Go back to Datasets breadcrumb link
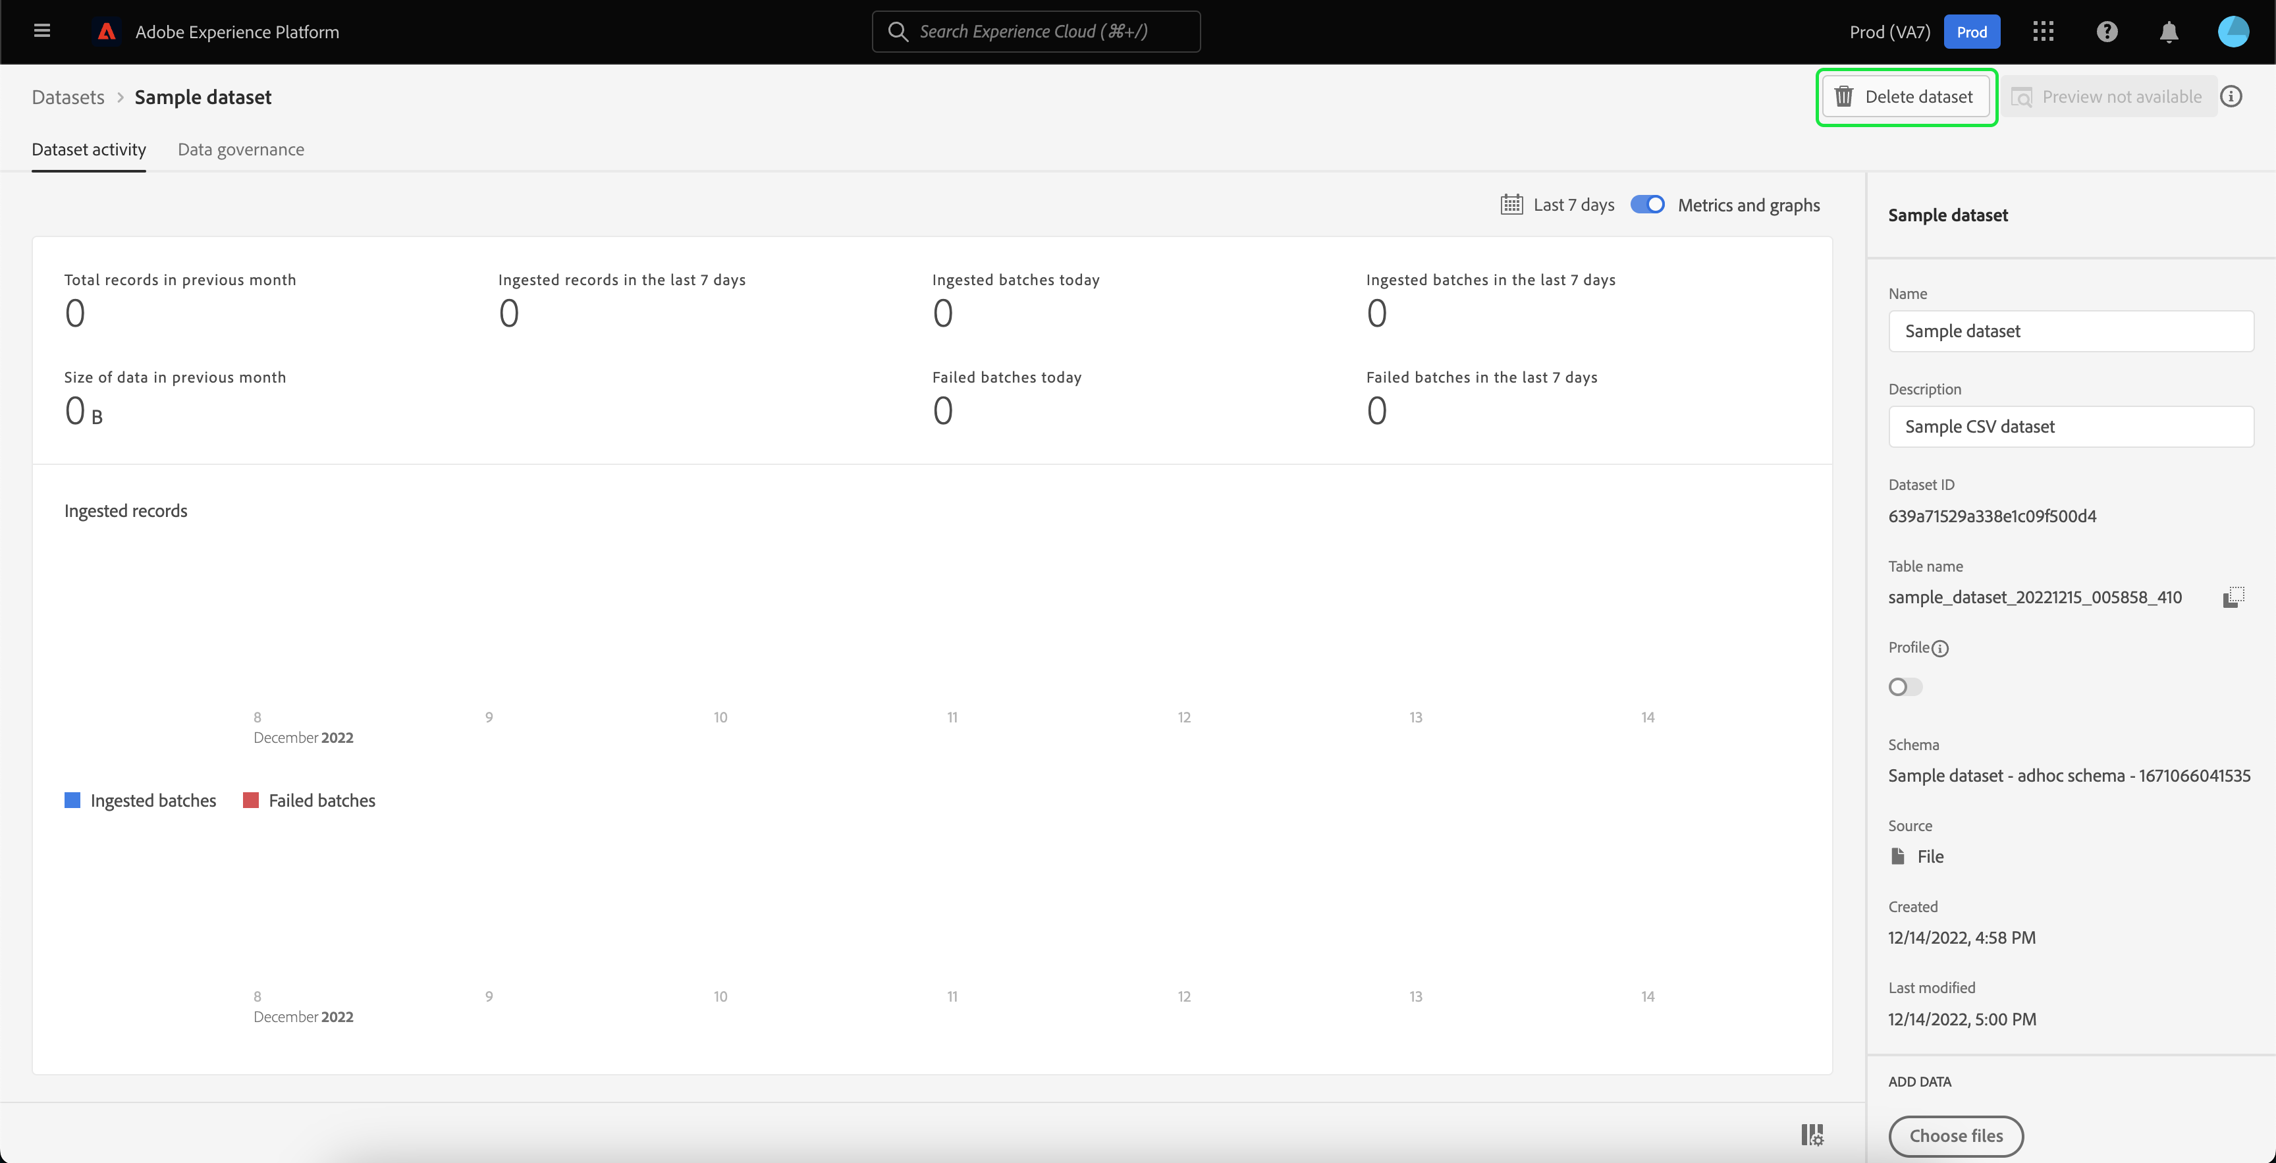This screenshot has height=1163, width=2276. 68,97
